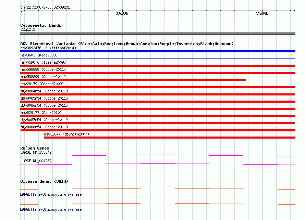Select the Cytogenetic Bands track title

click(x=41, y=25)
